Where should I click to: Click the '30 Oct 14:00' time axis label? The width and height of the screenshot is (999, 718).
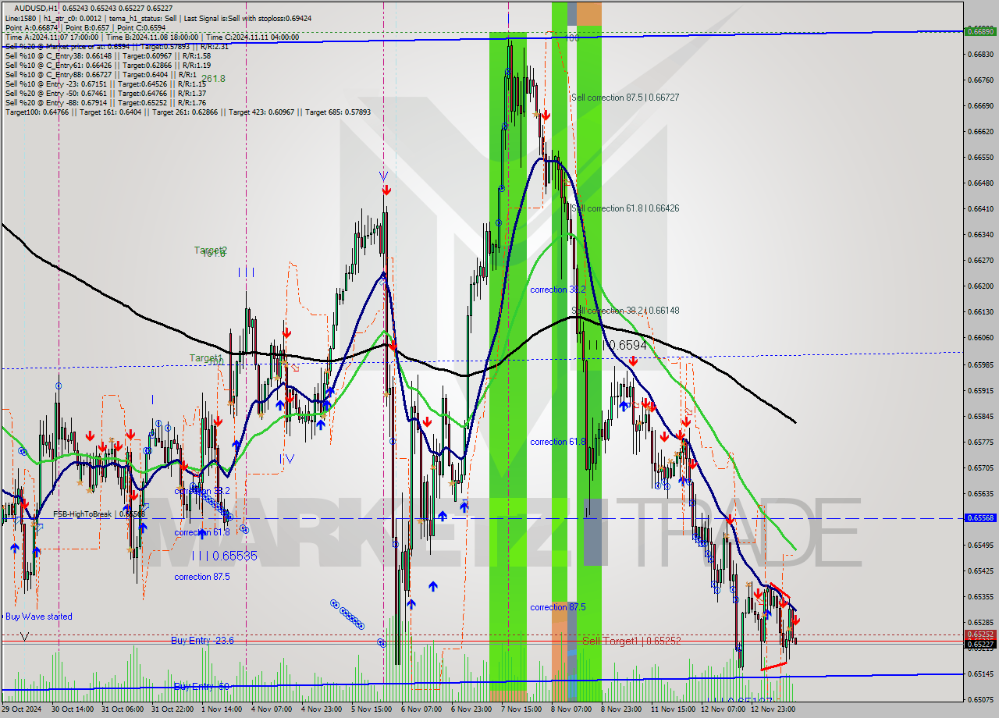(x=72, y=709)
